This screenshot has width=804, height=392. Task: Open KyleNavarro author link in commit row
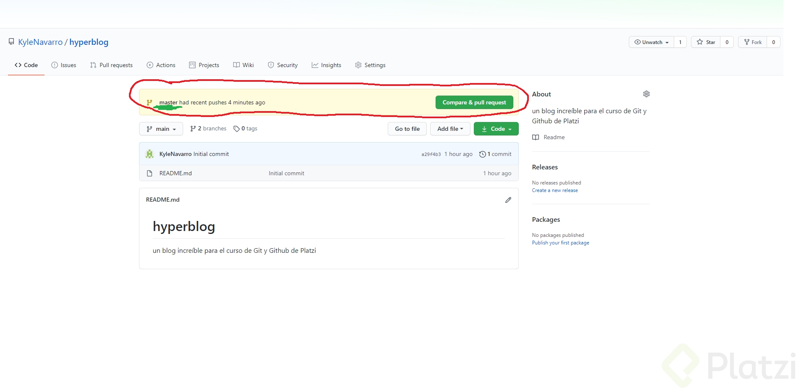tap(176, 154)
